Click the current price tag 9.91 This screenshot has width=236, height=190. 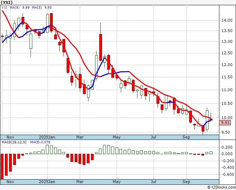(225, 122)
